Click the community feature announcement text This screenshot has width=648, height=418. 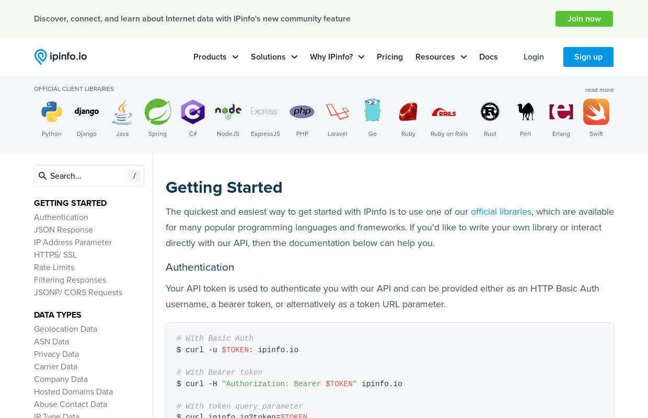(x=192, y=19)
